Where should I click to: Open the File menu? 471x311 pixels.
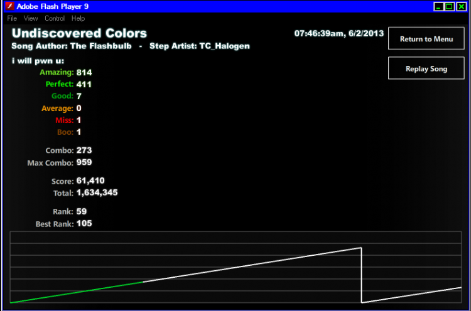pos(12,18)
